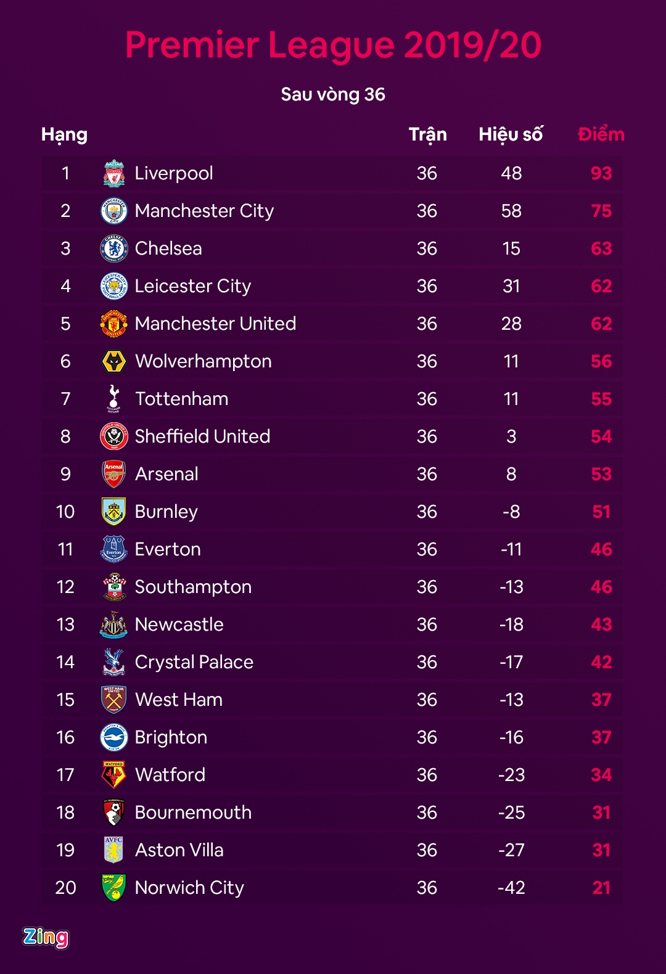Screen dimensions: 666x974
Task: Click the Trận column header
Action: (427, 134)
